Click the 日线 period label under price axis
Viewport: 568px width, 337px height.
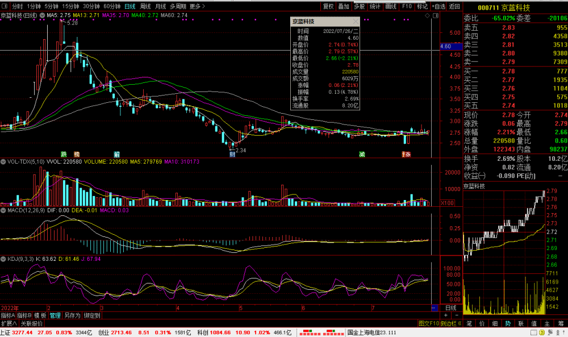click(451, 308)
